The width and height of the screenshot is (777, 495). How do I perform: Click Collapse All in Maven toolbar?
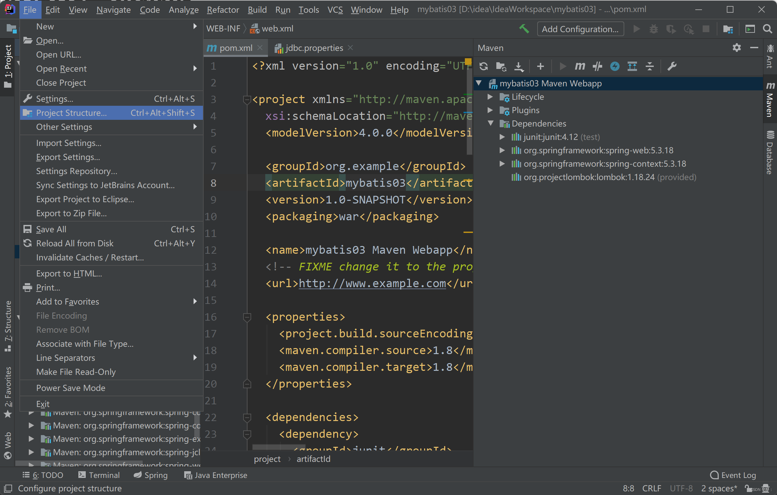click(x=649, y=66)
